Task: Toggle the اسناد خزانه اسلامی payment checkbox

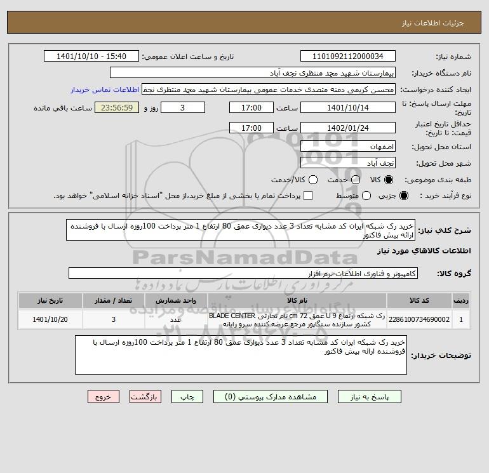Action: coord(308,196)
